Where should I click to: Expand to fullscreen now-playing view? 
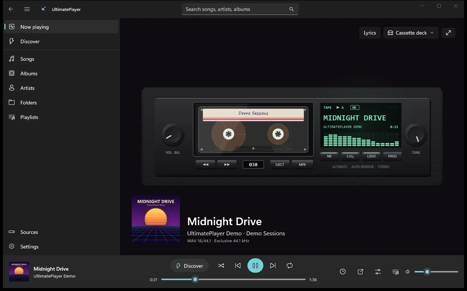point(448,33)
